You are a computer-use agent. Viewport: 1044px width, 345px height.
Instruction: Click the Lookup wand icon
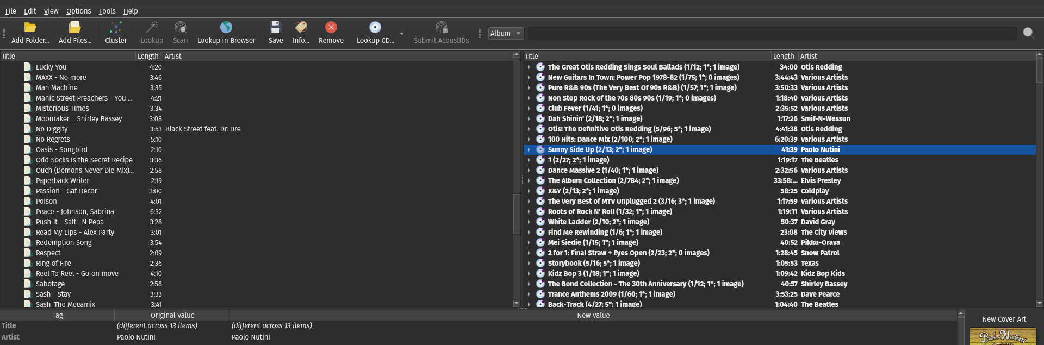point(152,28)
